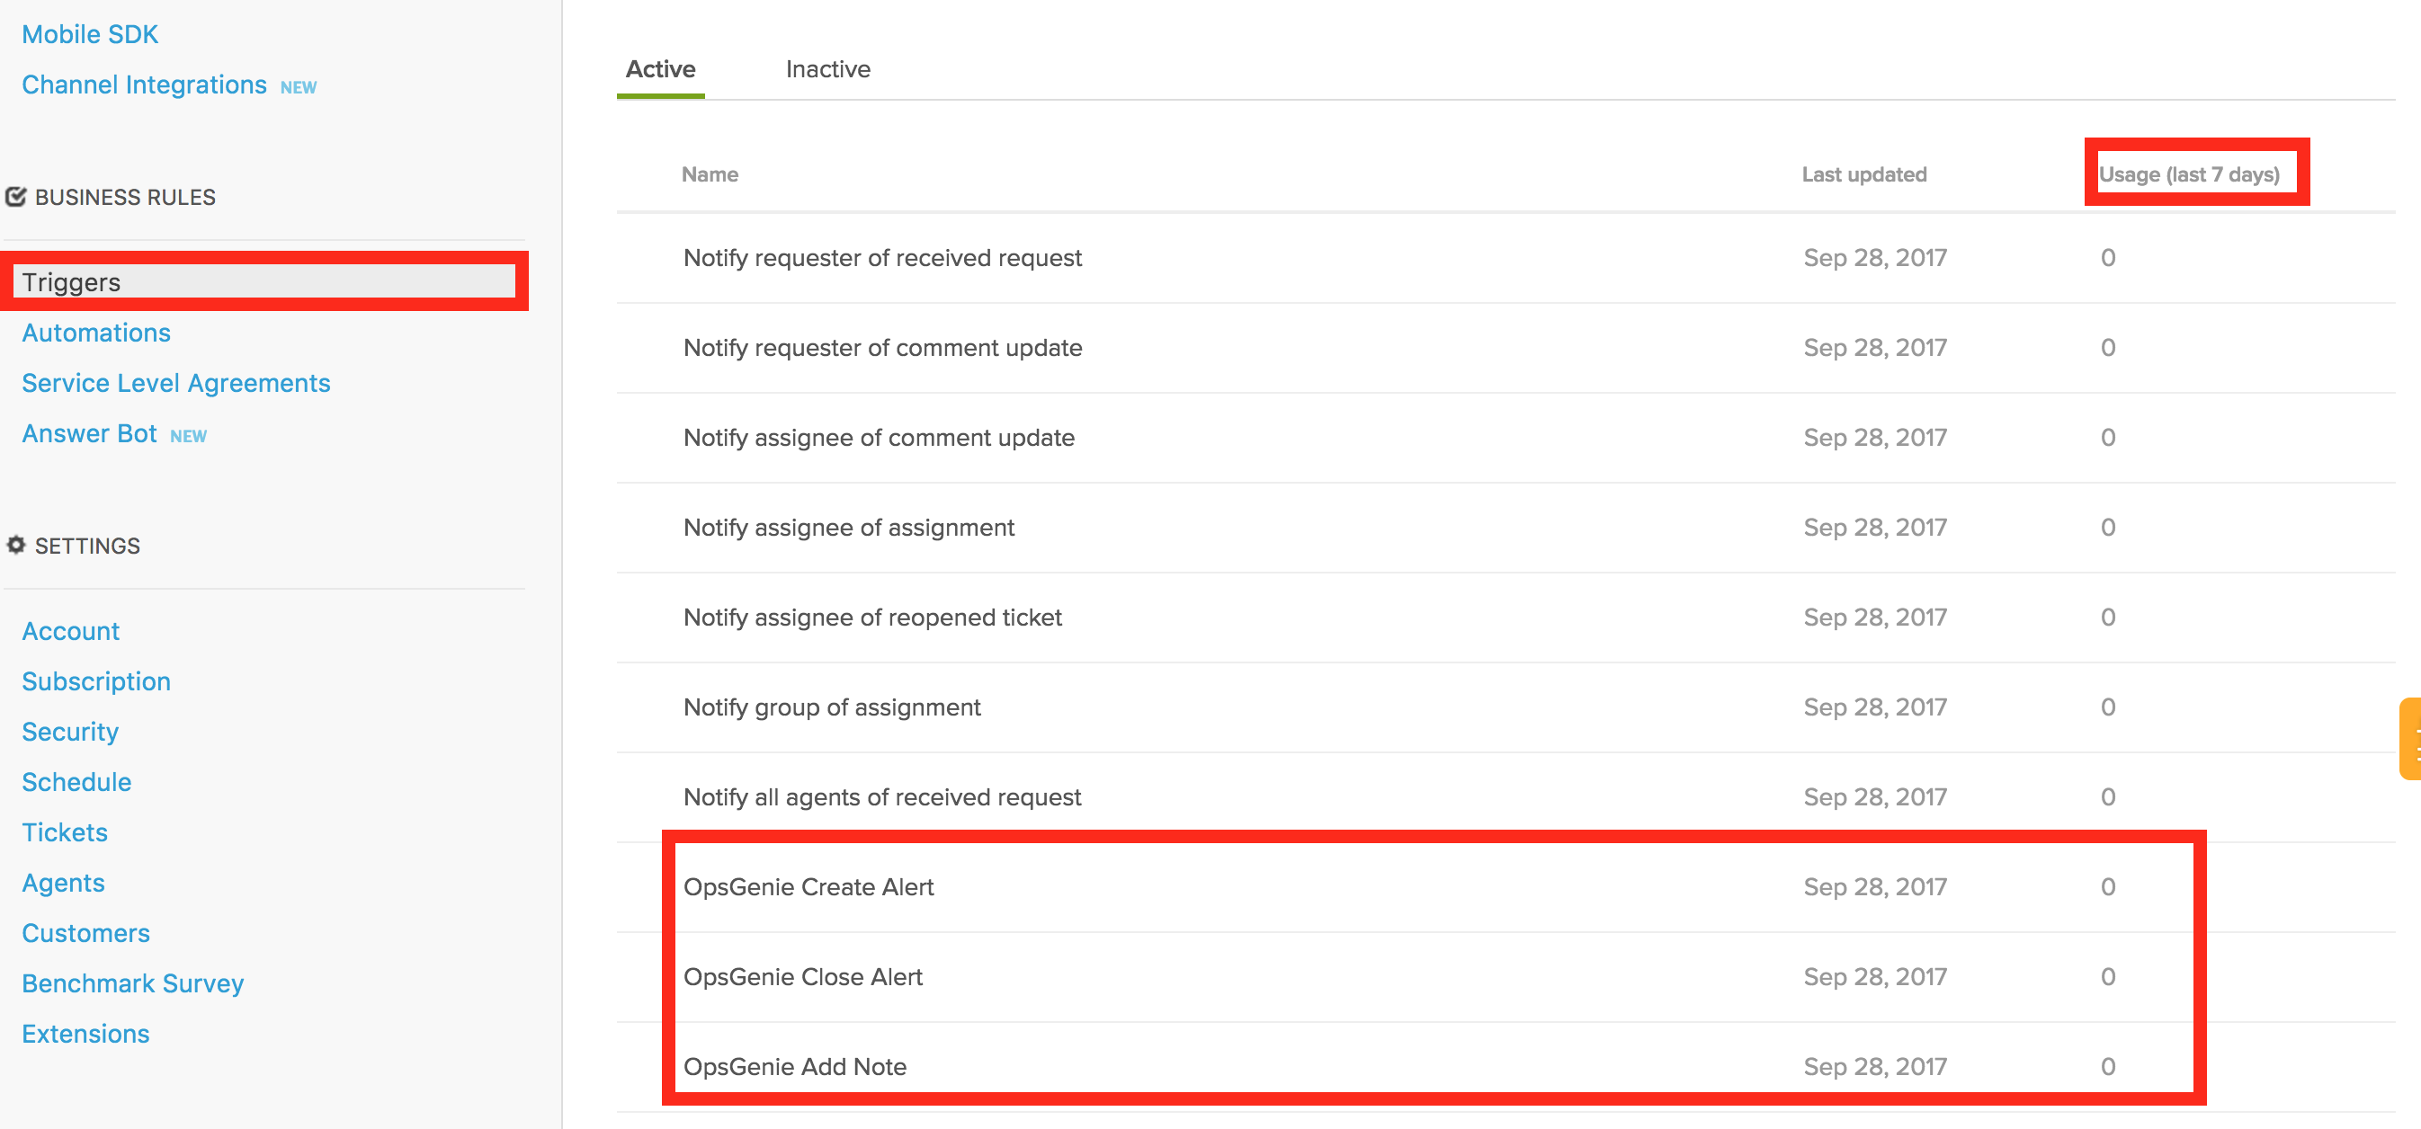Select the Triggers sidebar entry
The width and height of the screenshot is (2421, 1129).
point(71,281)
